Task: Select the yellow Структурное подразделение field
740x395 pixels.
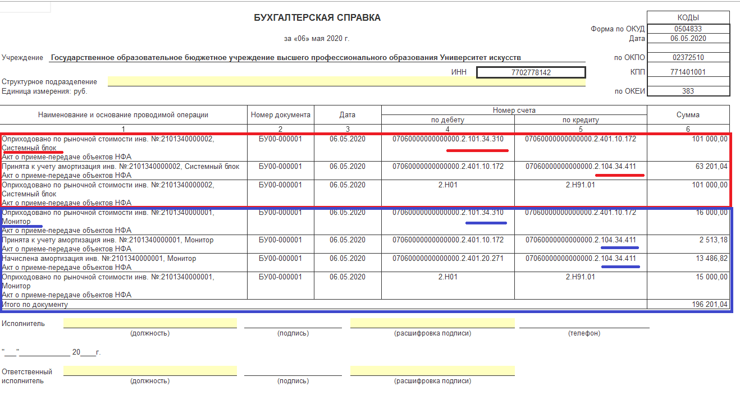Action: (346, 82)
